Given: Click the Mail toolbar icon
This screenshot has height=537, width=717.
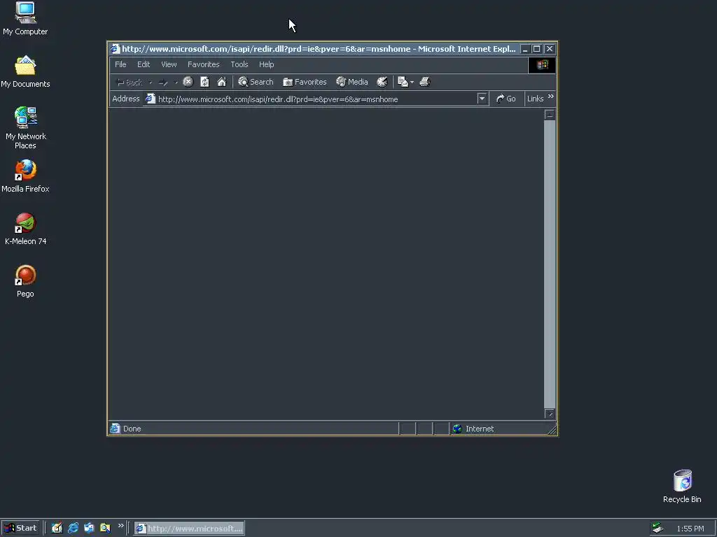Looking at the screenshot, I should [x=403, y=82].
